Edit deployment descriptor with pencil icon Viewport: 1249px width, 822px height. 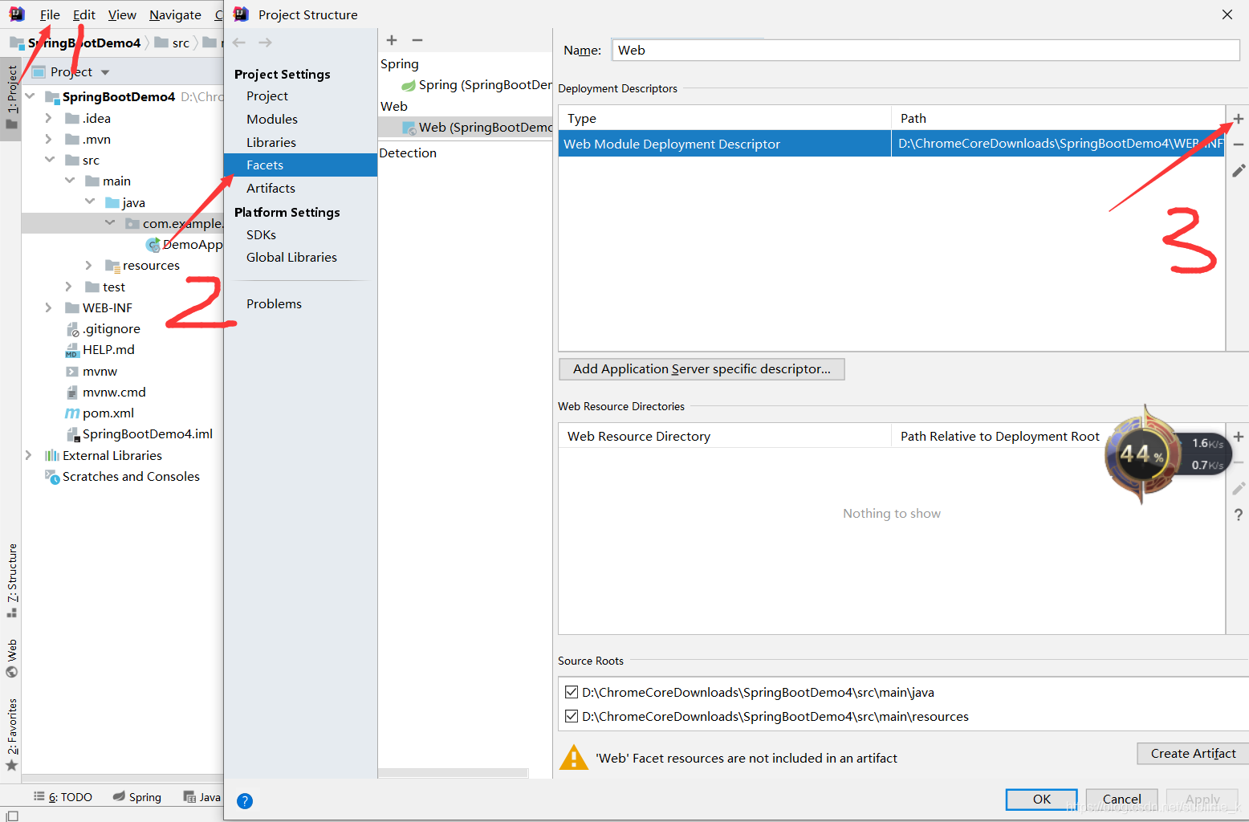coord(1239,170)
